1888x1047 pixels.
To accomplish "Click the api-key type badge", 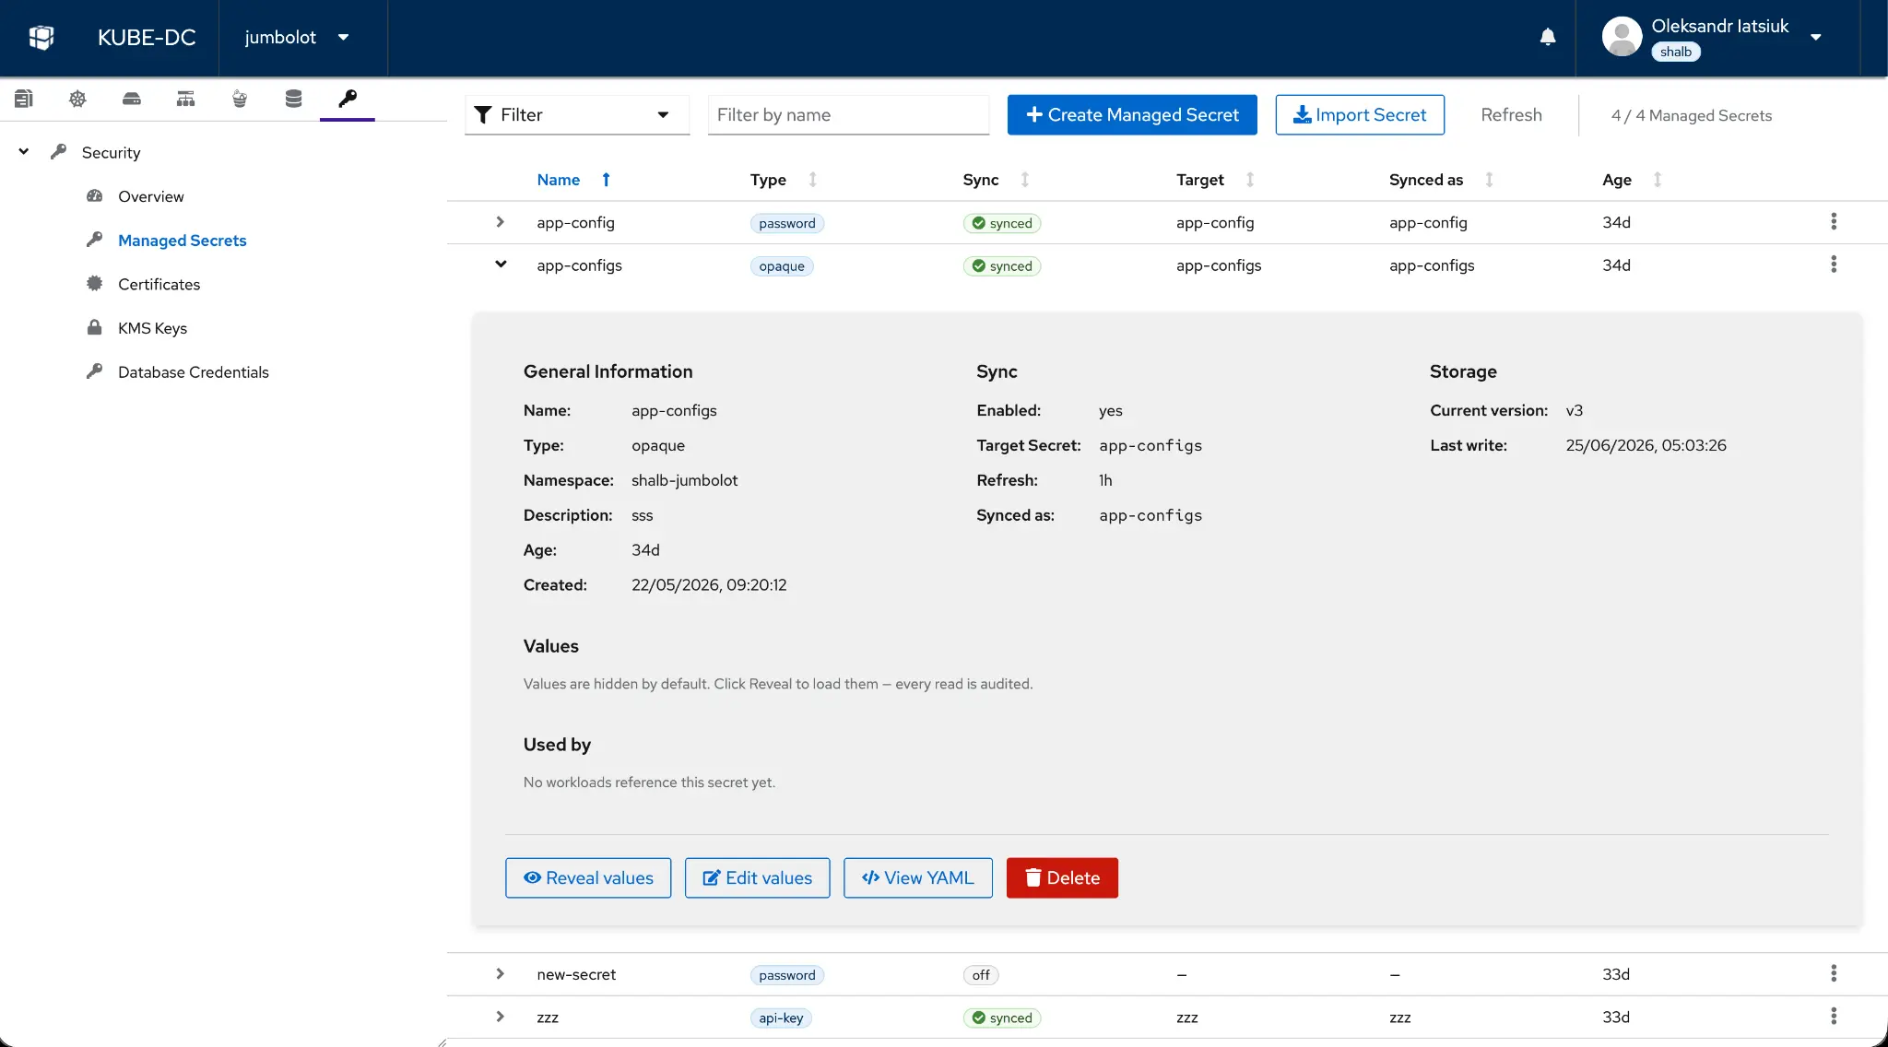I will [x=781, y=1018].
